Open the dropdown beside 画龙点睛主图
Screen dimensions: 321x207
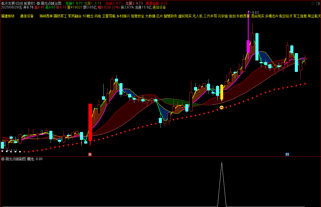pos(38,3)
